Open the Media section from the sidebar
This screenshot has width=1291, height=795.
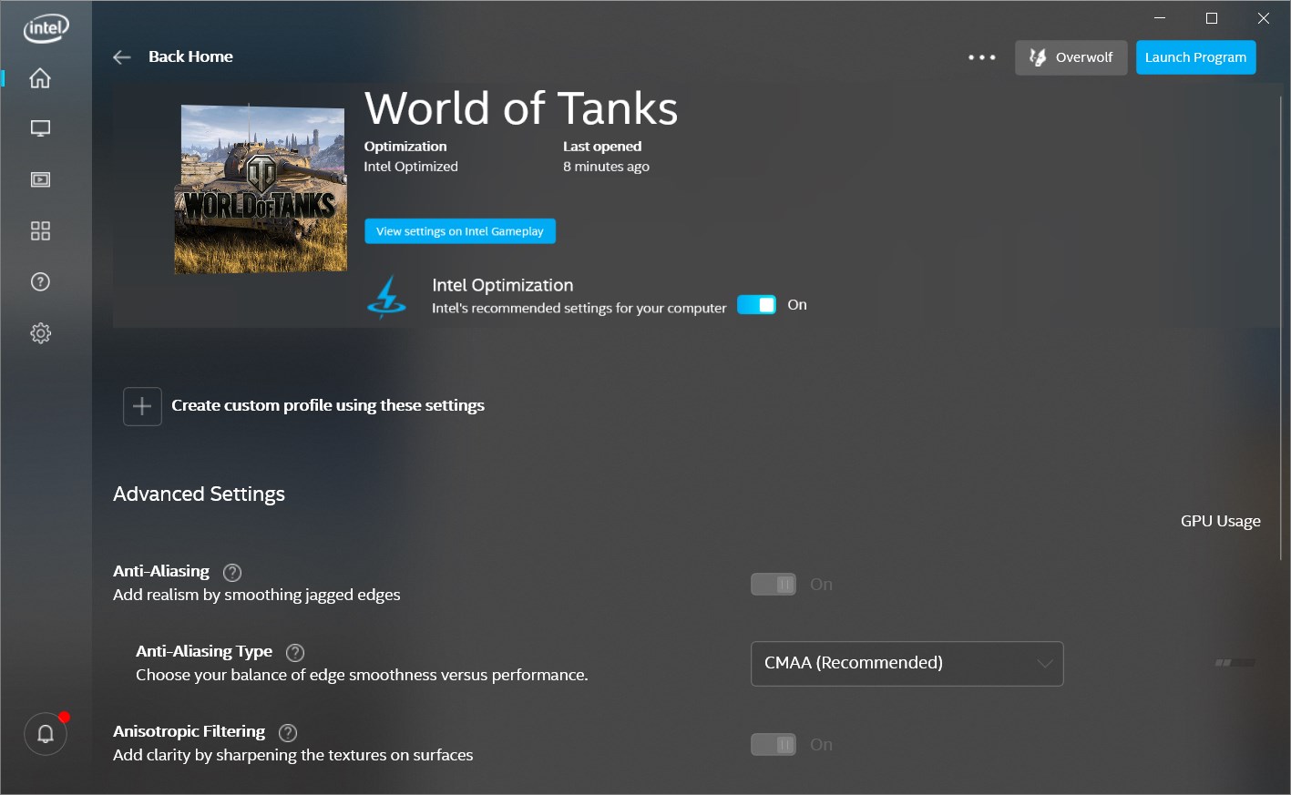40,179
